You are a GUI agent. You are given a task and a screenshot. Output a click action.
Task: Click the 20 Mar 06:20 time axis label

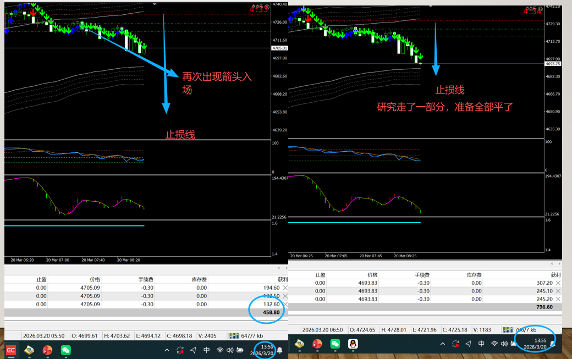(x=22, y=260)
